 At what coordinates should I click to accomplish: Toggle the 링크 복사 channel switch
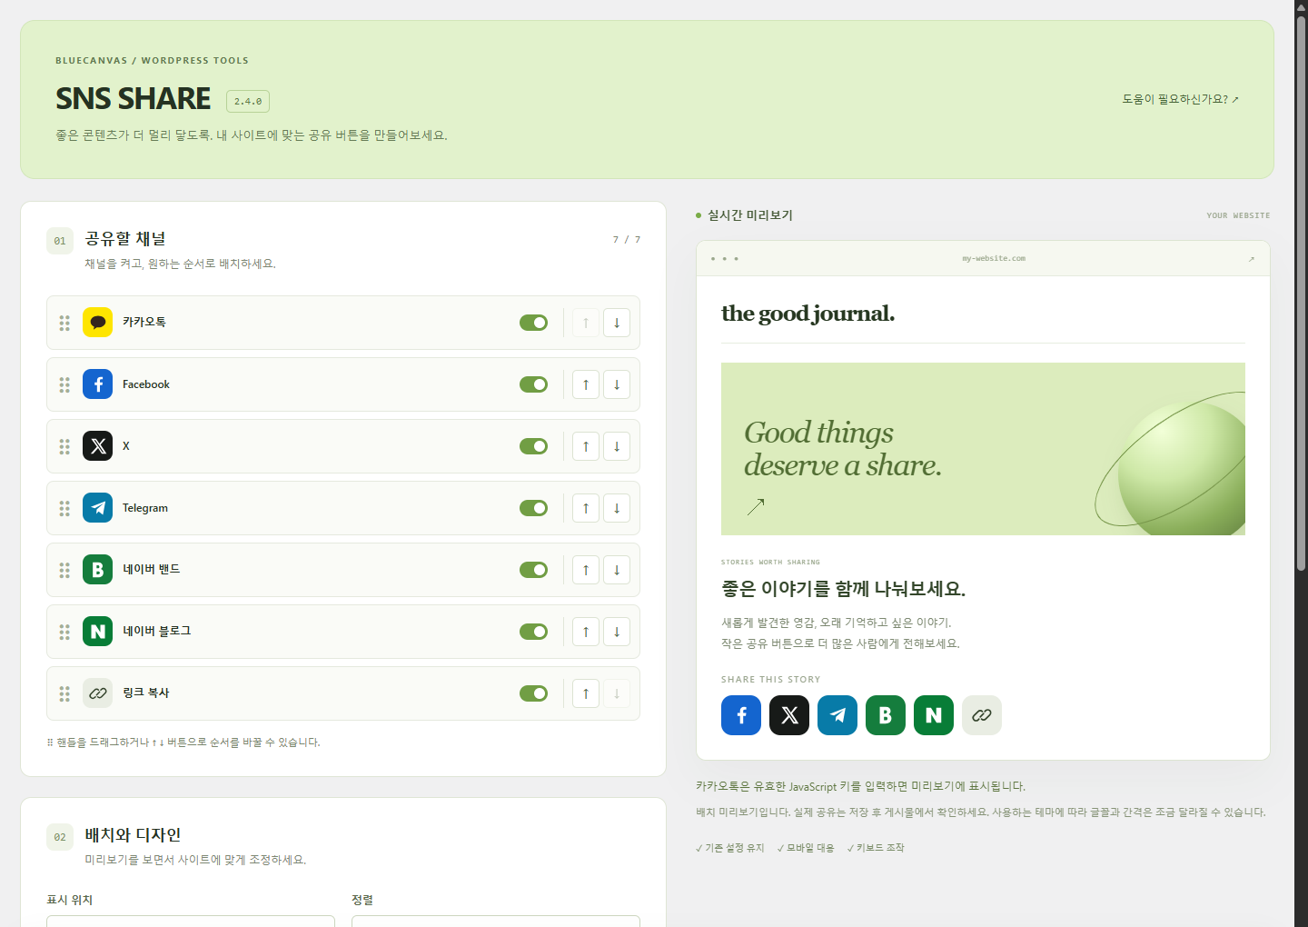click(x=534, y=693)
